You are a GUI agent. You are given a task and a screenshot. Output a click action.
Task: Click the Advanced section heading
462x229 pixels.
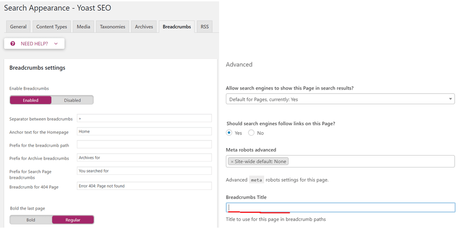(239, 64)
